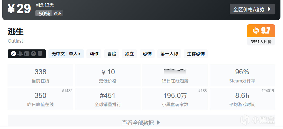Viewport: 283px width, 129px height.
Task: Click the #451 全球销量排行 stat
Action: (108, 99)
